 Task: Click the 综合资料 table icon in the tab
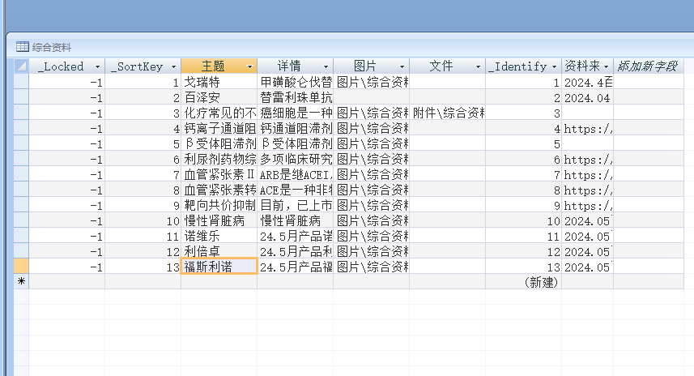[22, 46]
